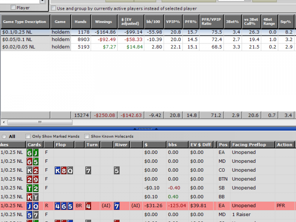Click vs 3Bet Call% column header
The image size is (296, 222).
(251, 22)
